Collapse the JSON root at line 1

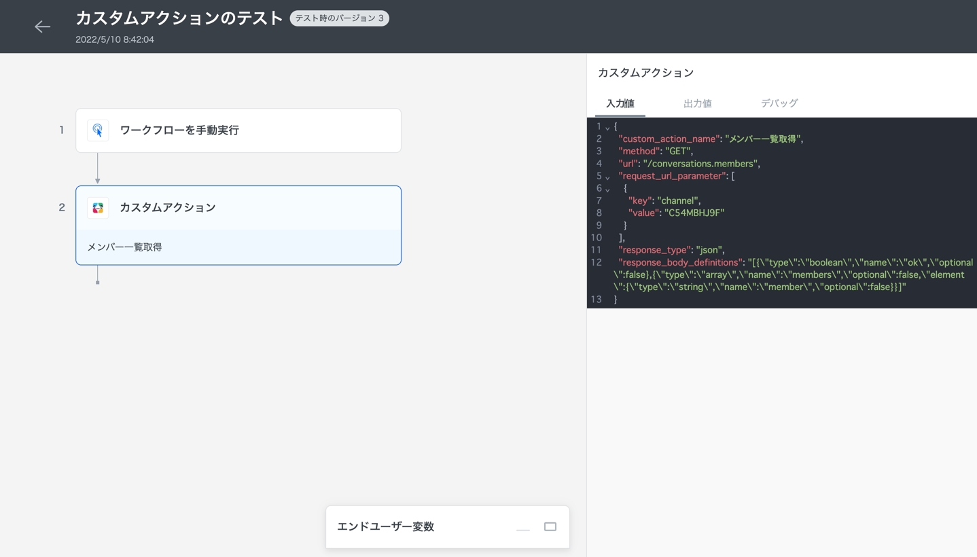tap(607, 128)
